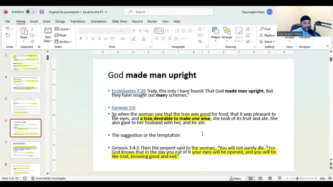Image resolution: width=333 pixels, height=187 pixels.
Task: Click the Notes button in status bar
Action: [235, 178]
